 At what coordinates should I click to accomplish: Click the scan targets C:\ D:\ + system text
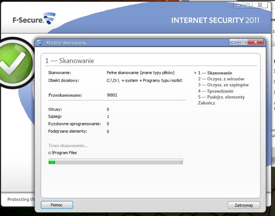point(144,80)
